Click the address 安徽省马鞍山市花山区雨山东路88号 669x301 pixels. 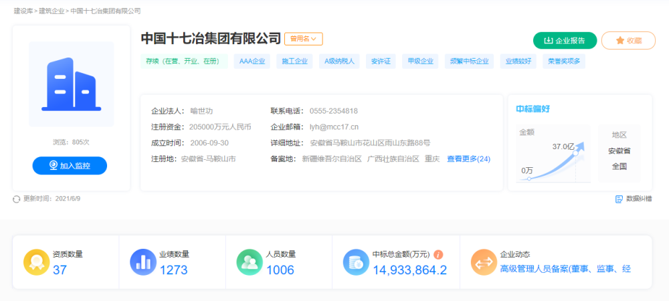coord(371,143)
